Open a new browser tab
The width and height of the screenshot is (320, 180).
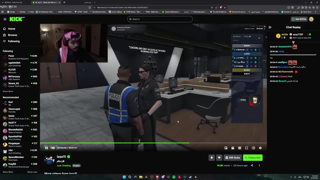pyautogui.click(x=95, y=2)
